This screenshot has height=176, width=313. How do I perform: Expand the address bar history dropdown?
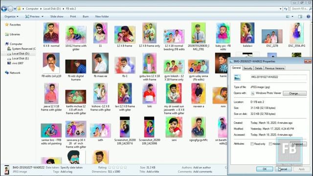coord(280,9)
